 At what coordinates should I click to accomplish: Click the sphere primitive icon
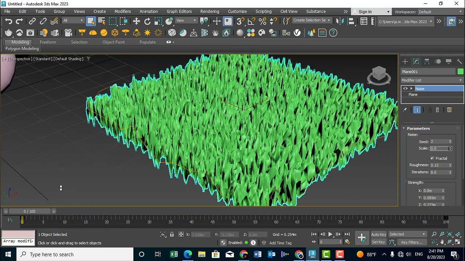point(104,33)
